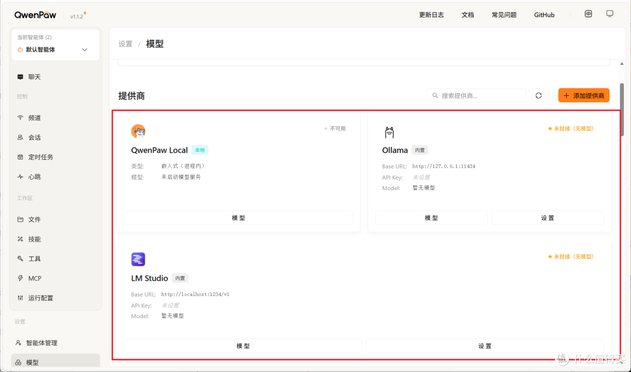This screenshot has height=372, width=631.
Task: Click the pulse icon beside 心跳
Action: click(x=20, y=177)
